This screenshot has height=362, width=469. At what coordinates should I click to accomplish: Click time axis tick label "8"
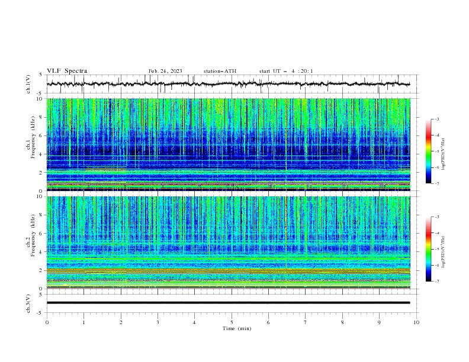342,322
